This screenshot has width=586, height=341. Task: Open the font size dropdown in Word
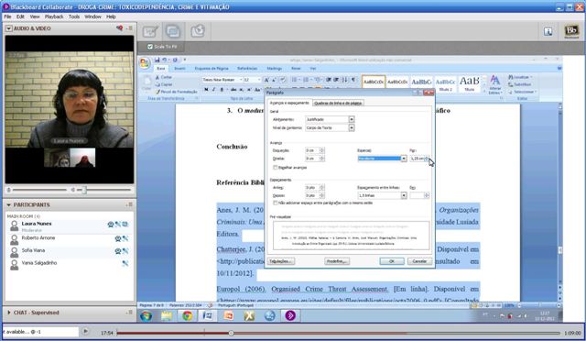258,80
